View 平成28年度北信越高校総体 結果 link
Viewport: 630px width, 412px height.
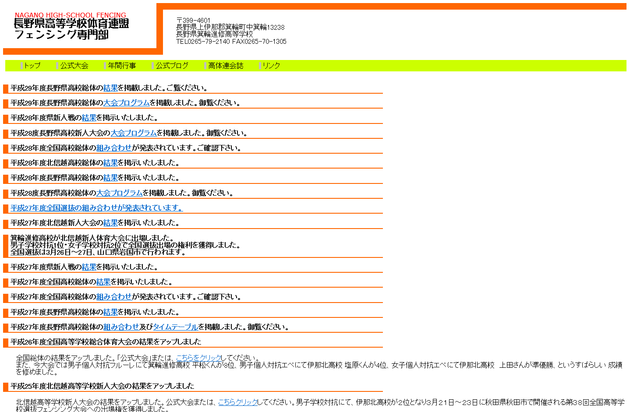coord(110,163)
